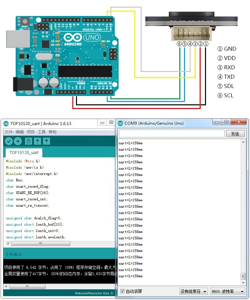Screen dimensions: 250x300
Task: Click the code editor horizontal scrollbar thumb
Action: click(x=40, y=244)
